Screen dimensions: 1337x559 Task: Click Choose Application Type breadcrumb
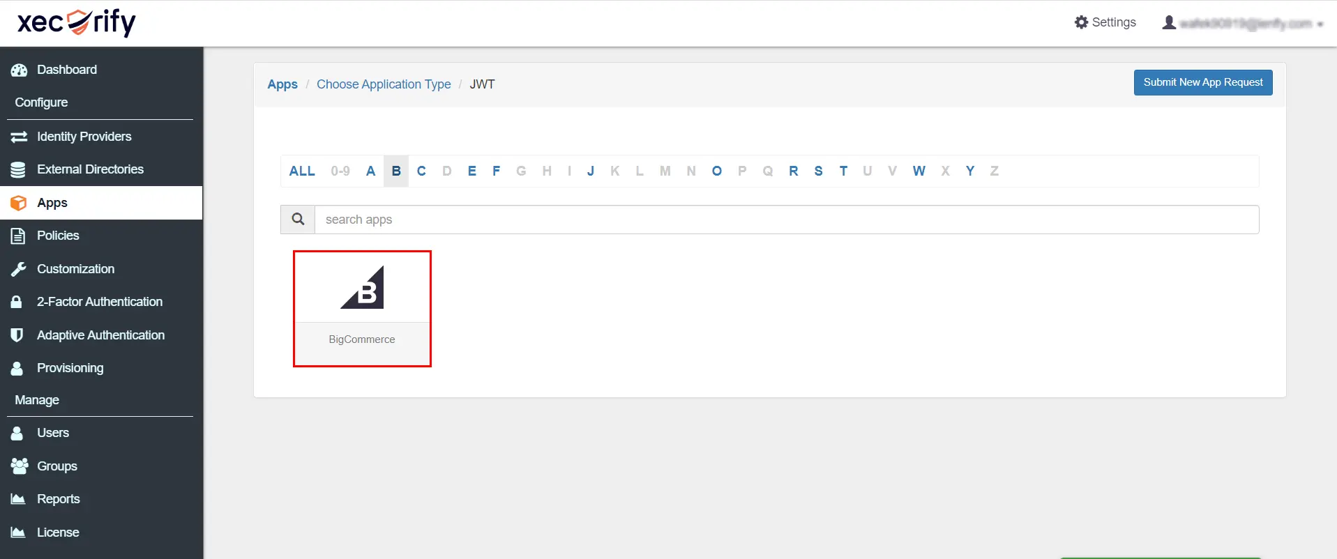pos(384,84)
